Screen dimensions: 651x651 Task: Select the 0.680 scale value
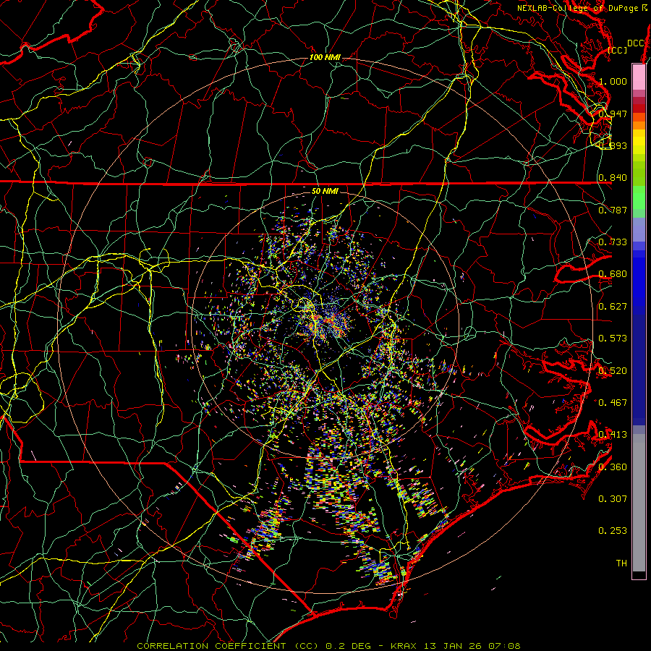pyautogui.click(x=613, y=274)
